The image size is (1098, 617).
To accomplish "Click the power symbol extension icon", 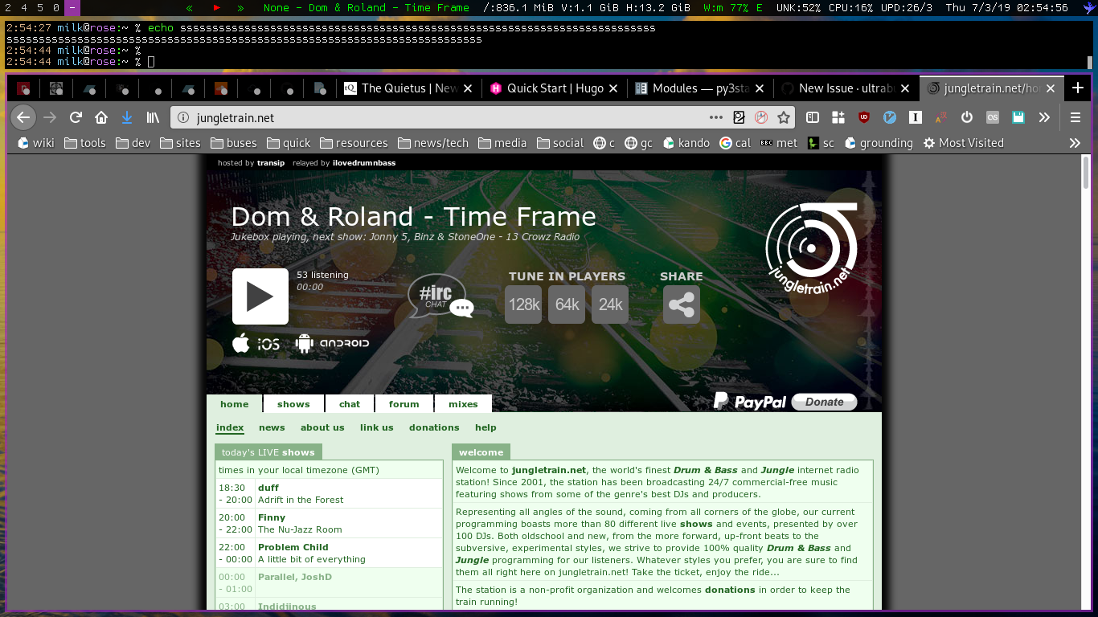I will point(967,117).
